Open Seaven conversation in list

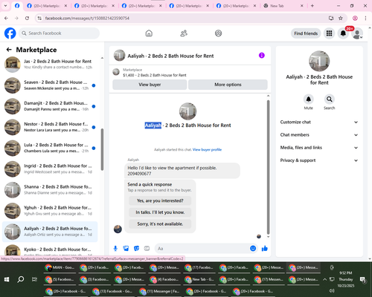[x=50, y=85]
